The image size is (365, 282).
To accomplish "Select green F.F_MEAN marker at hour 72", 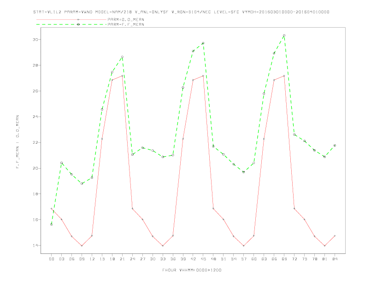I will coord(294,135).
